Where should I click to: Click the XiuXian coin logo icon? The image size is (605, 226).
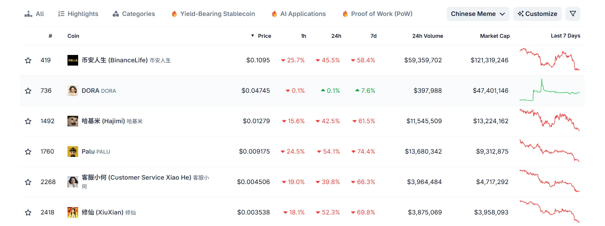coord(73,212)
